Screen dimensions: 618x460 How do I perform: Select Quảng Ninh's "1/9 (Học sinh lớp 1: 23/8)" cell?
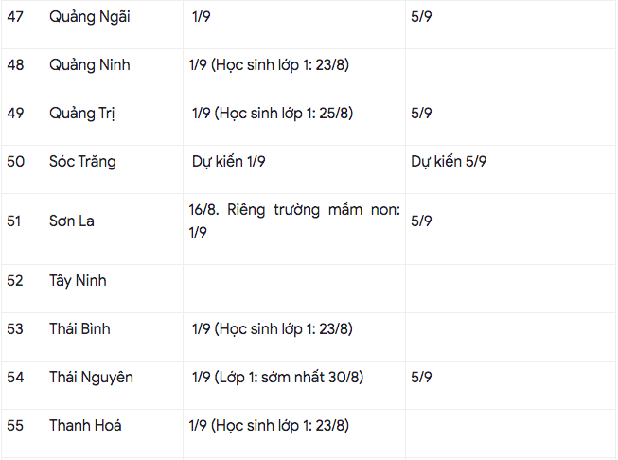271,65
